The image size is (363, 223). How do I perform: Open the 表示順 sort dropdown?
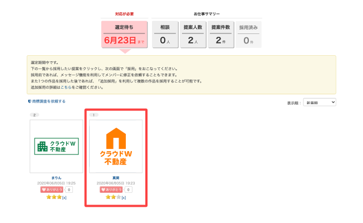[x=320, y=103]
